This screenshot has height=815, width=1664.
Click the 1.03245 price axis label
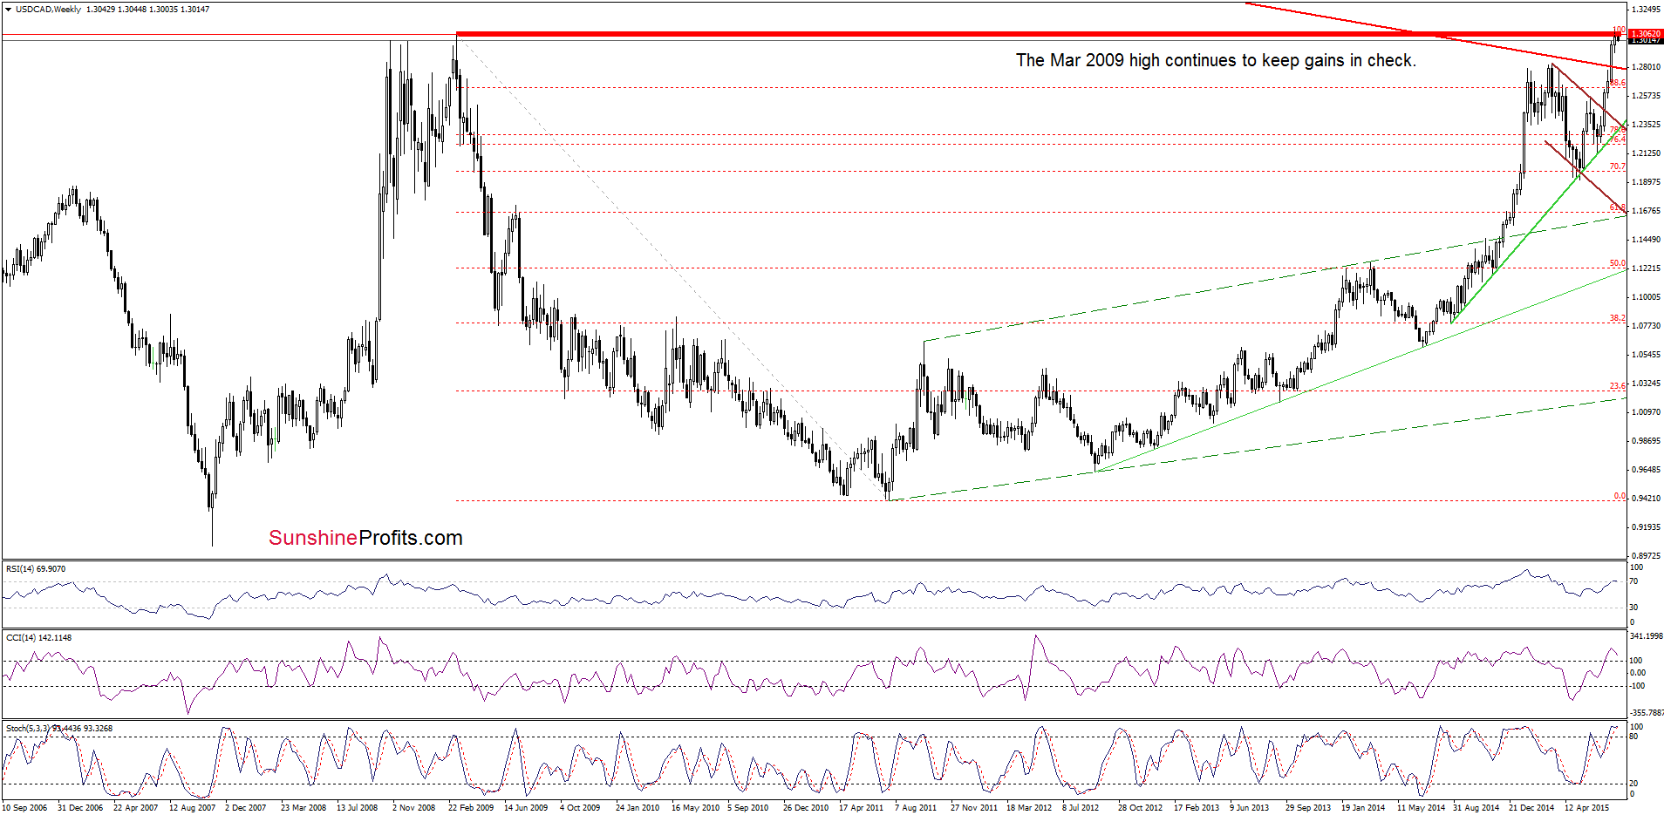click(1646, 384)
